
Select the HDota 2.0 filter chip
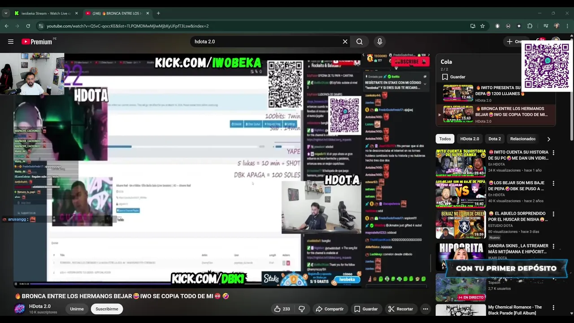470,139
